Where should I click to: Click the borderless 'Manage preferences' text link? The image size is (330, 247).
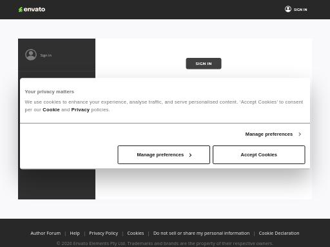pos(269,134)
